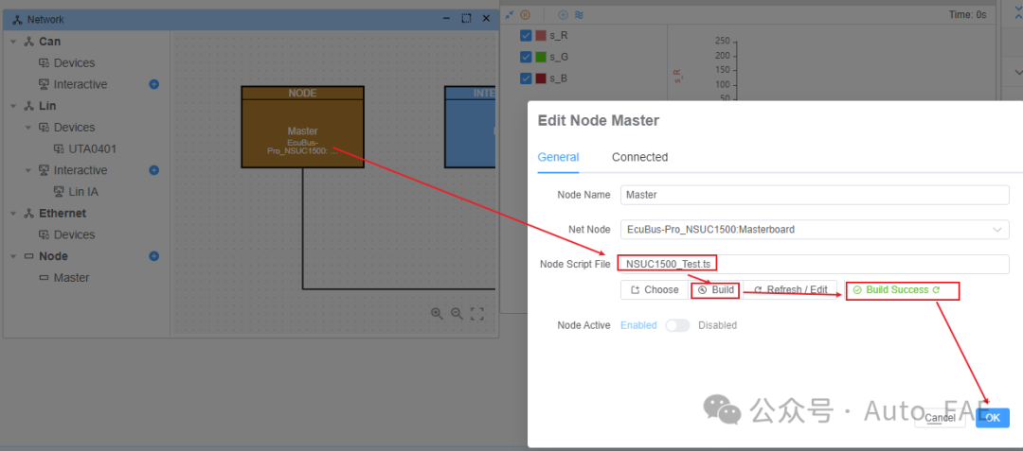Select Devices under Lin
Viewport: 1023px width, 451px height.
click(x=74, y=128)
